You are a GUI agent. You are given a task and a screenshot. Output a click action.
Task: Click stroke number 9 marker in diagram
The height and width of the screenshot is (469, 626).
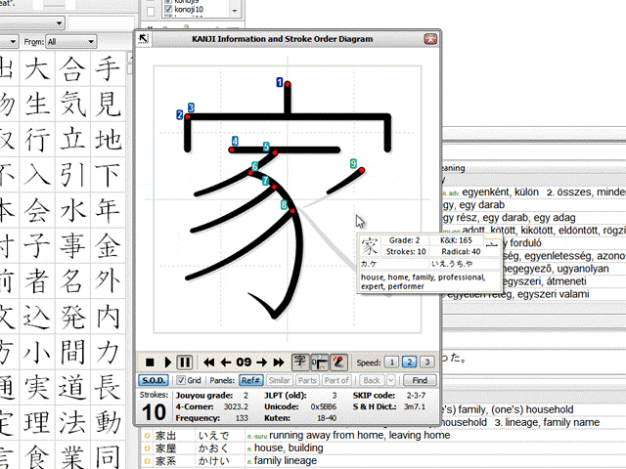(x=353, y=163)
